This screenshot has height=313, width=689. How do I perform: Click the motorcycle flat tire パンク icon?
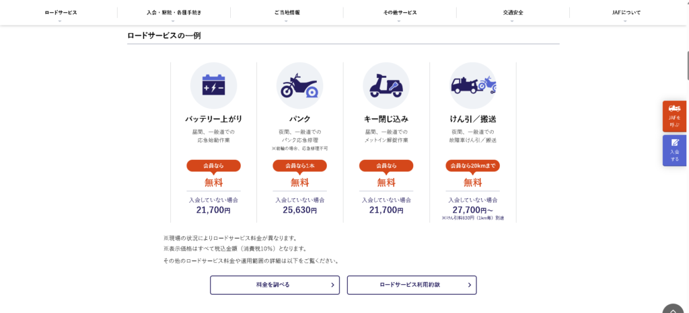(x=299, y=85)
